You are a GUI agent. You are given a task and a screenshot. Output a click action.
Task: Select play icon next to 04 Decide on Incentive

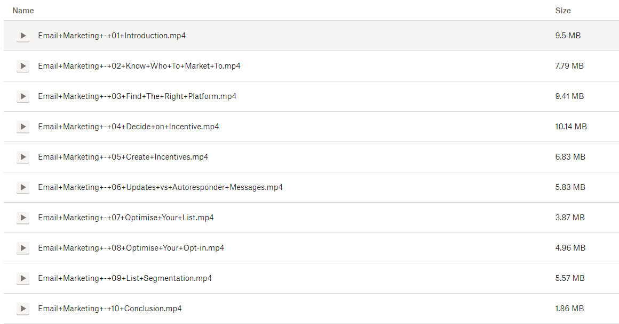(x=22, y=127)
